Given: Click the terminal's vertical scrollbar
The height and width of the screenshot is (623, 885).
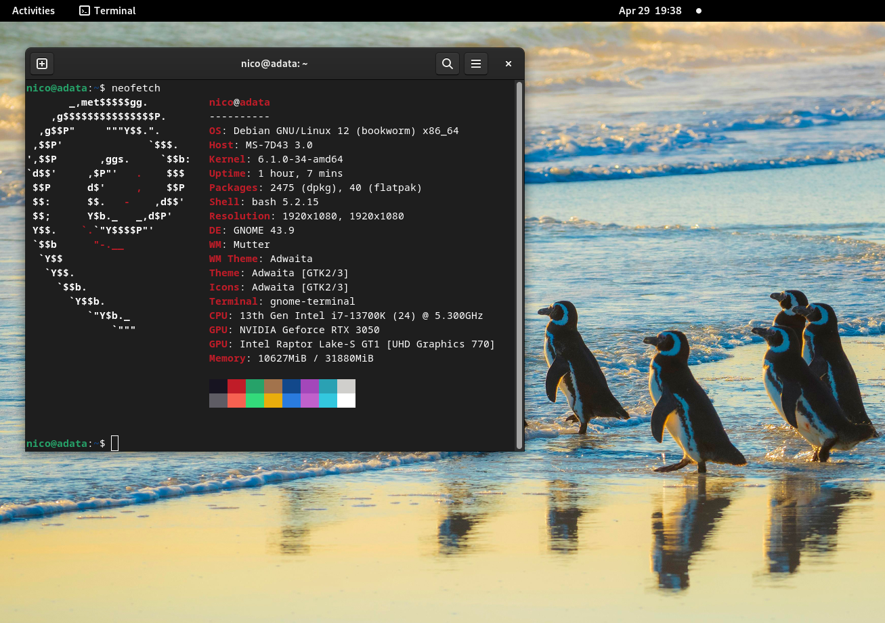Looking at the screenshot, I should 519,264.
